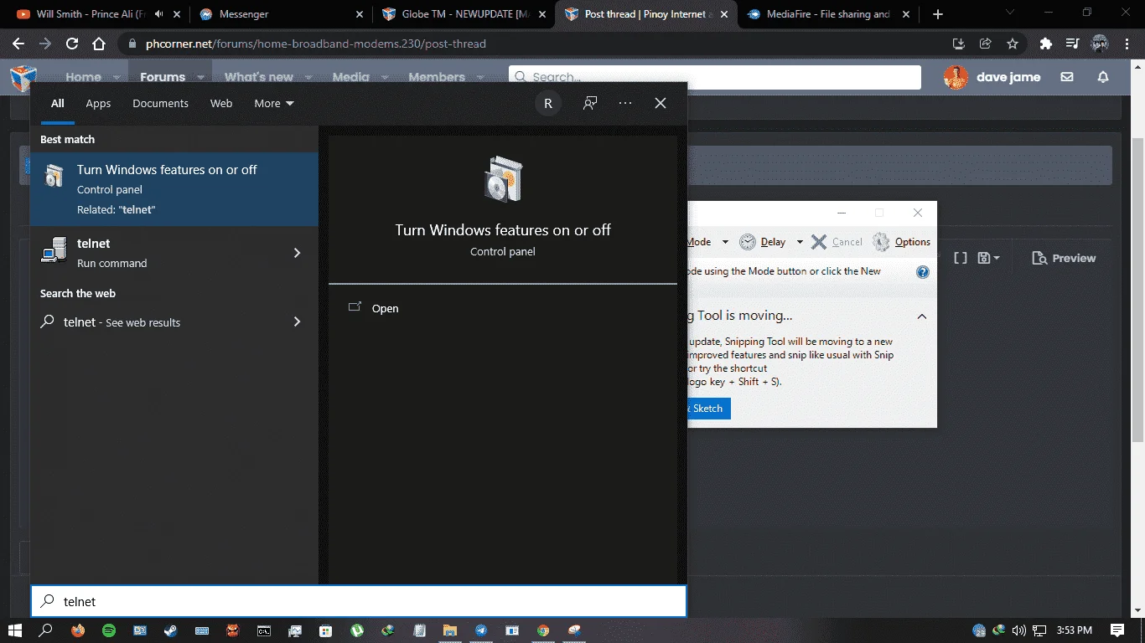Expand the telnet web results chevron
The image size is (1145, 643).
(297, 321)
